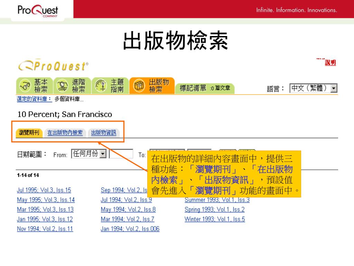Viewport: 354px width, 266px height.
Task: Open issue Jan 1995; Vol.3, Iss.12
Action: (x=45, y=219)
